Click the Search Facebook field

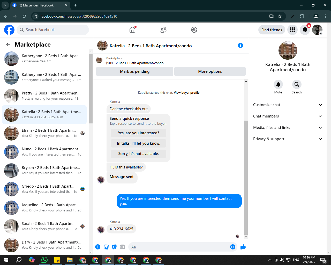(x=53, y=30)
